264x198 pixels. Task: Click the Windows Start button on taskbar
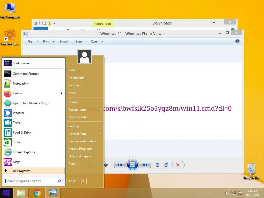(6, 193)
